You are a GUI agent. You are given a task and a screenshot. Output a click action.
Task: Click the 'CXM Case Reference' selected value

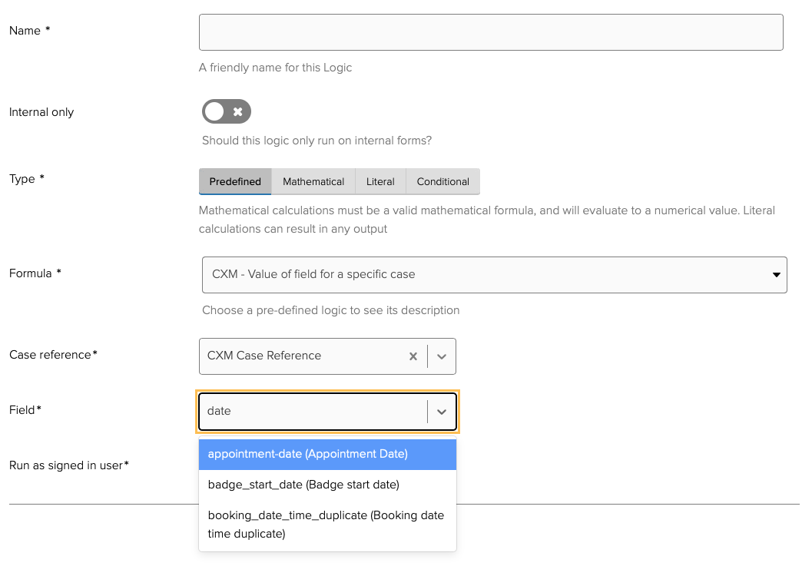point(264,356)
